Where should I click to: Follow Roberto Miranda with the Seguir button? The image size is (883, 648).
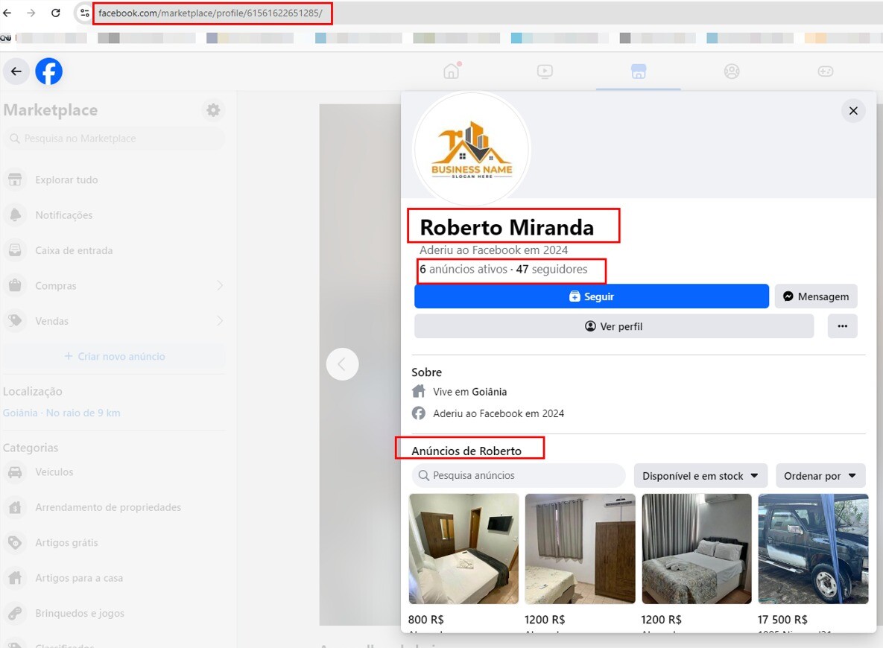point(591,296)
